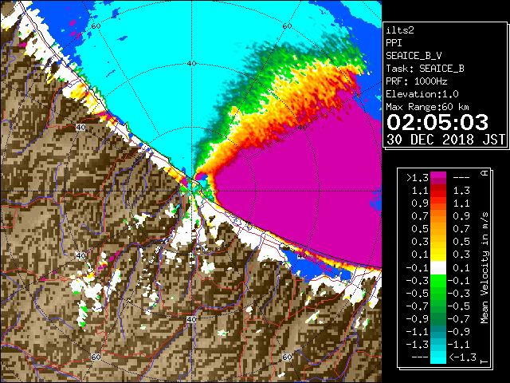510x383 pixels.
Task: Click the "30 DEC 2018 JST" date
Action: 445,140
